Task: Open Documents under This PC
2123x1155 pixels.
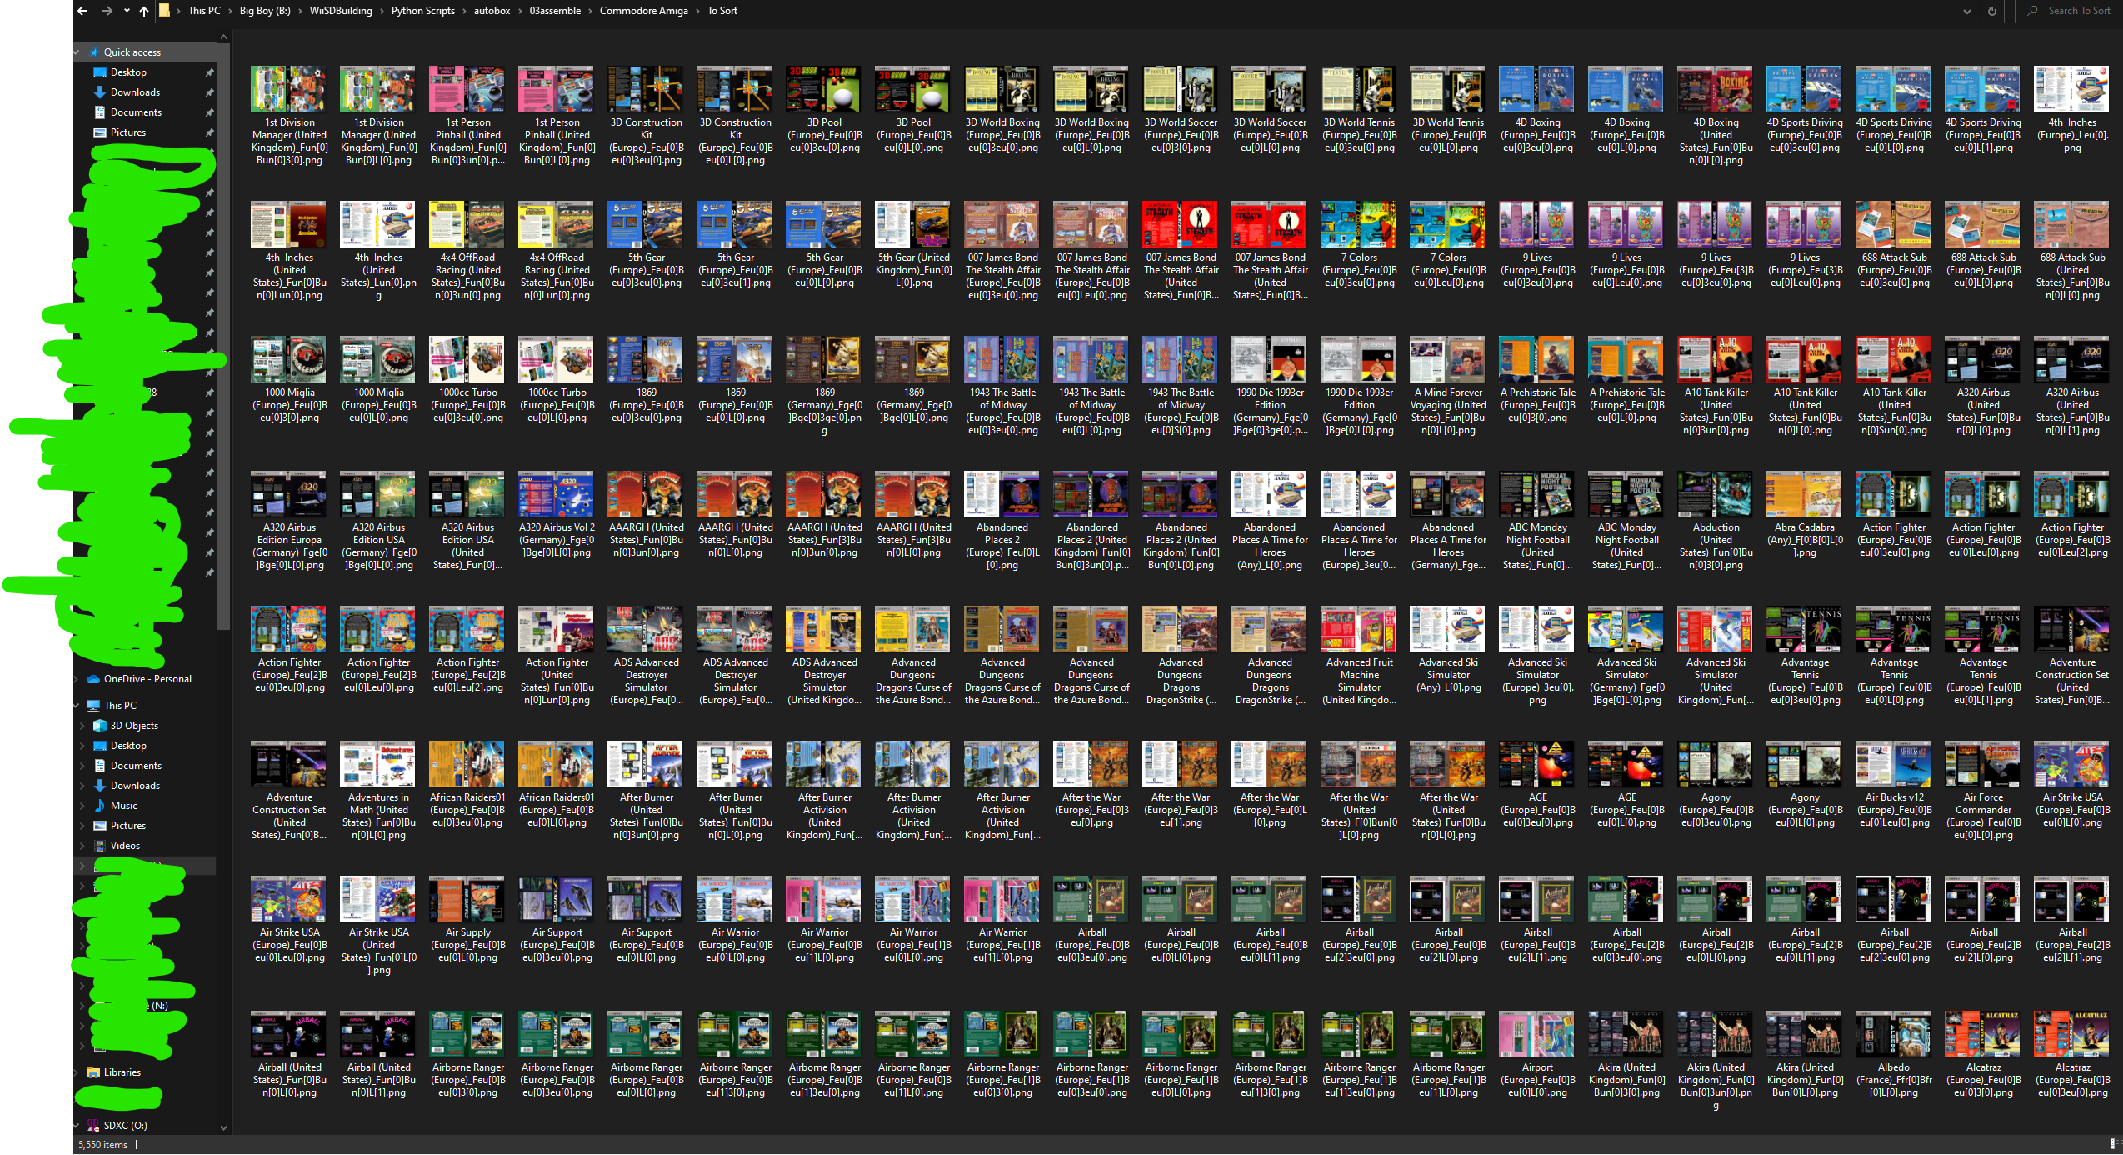Action: tap(136, 766)
